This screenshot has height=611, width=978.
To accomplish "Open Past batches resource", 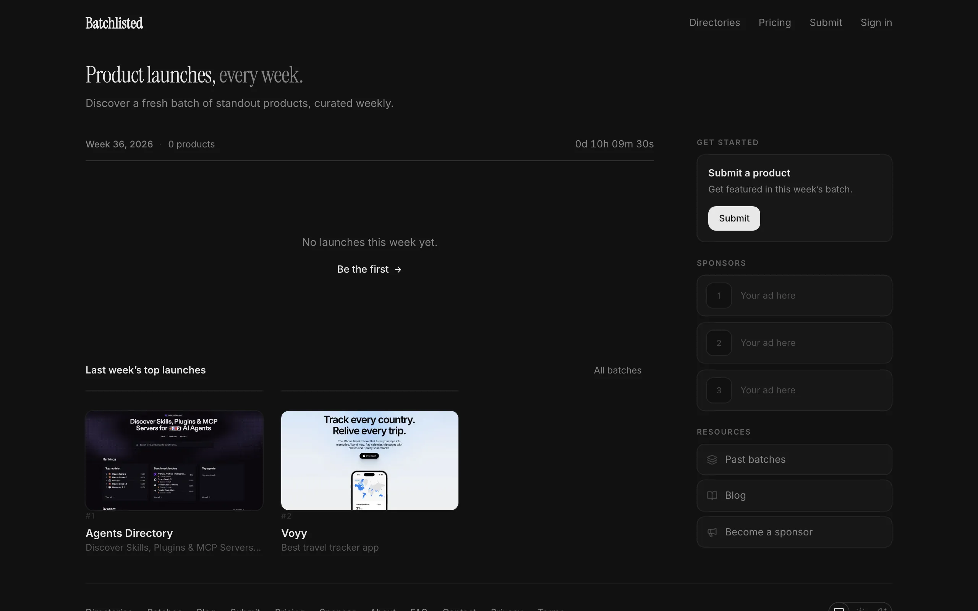I will tap(794, 459).
